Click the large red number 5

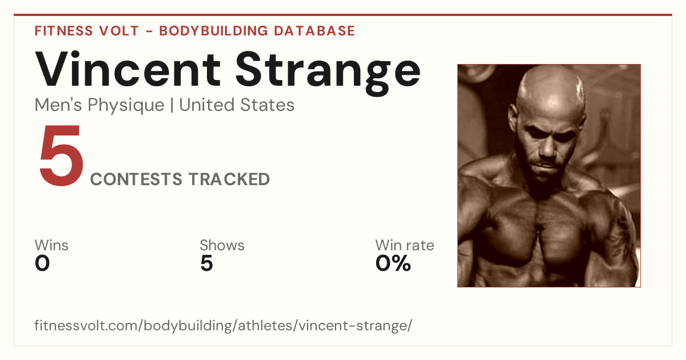coord(61,157)
